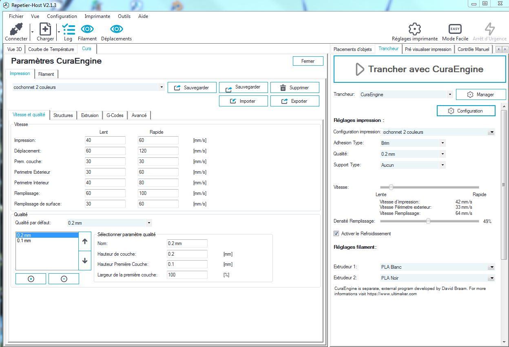
Task: Open Réglages imprimante gear icon
Action: 415,29
